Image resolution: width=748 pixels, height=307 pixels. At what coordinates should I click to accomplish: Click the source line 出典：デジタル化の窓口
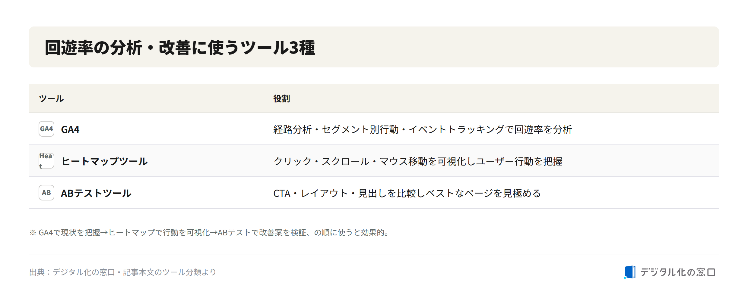123,272
